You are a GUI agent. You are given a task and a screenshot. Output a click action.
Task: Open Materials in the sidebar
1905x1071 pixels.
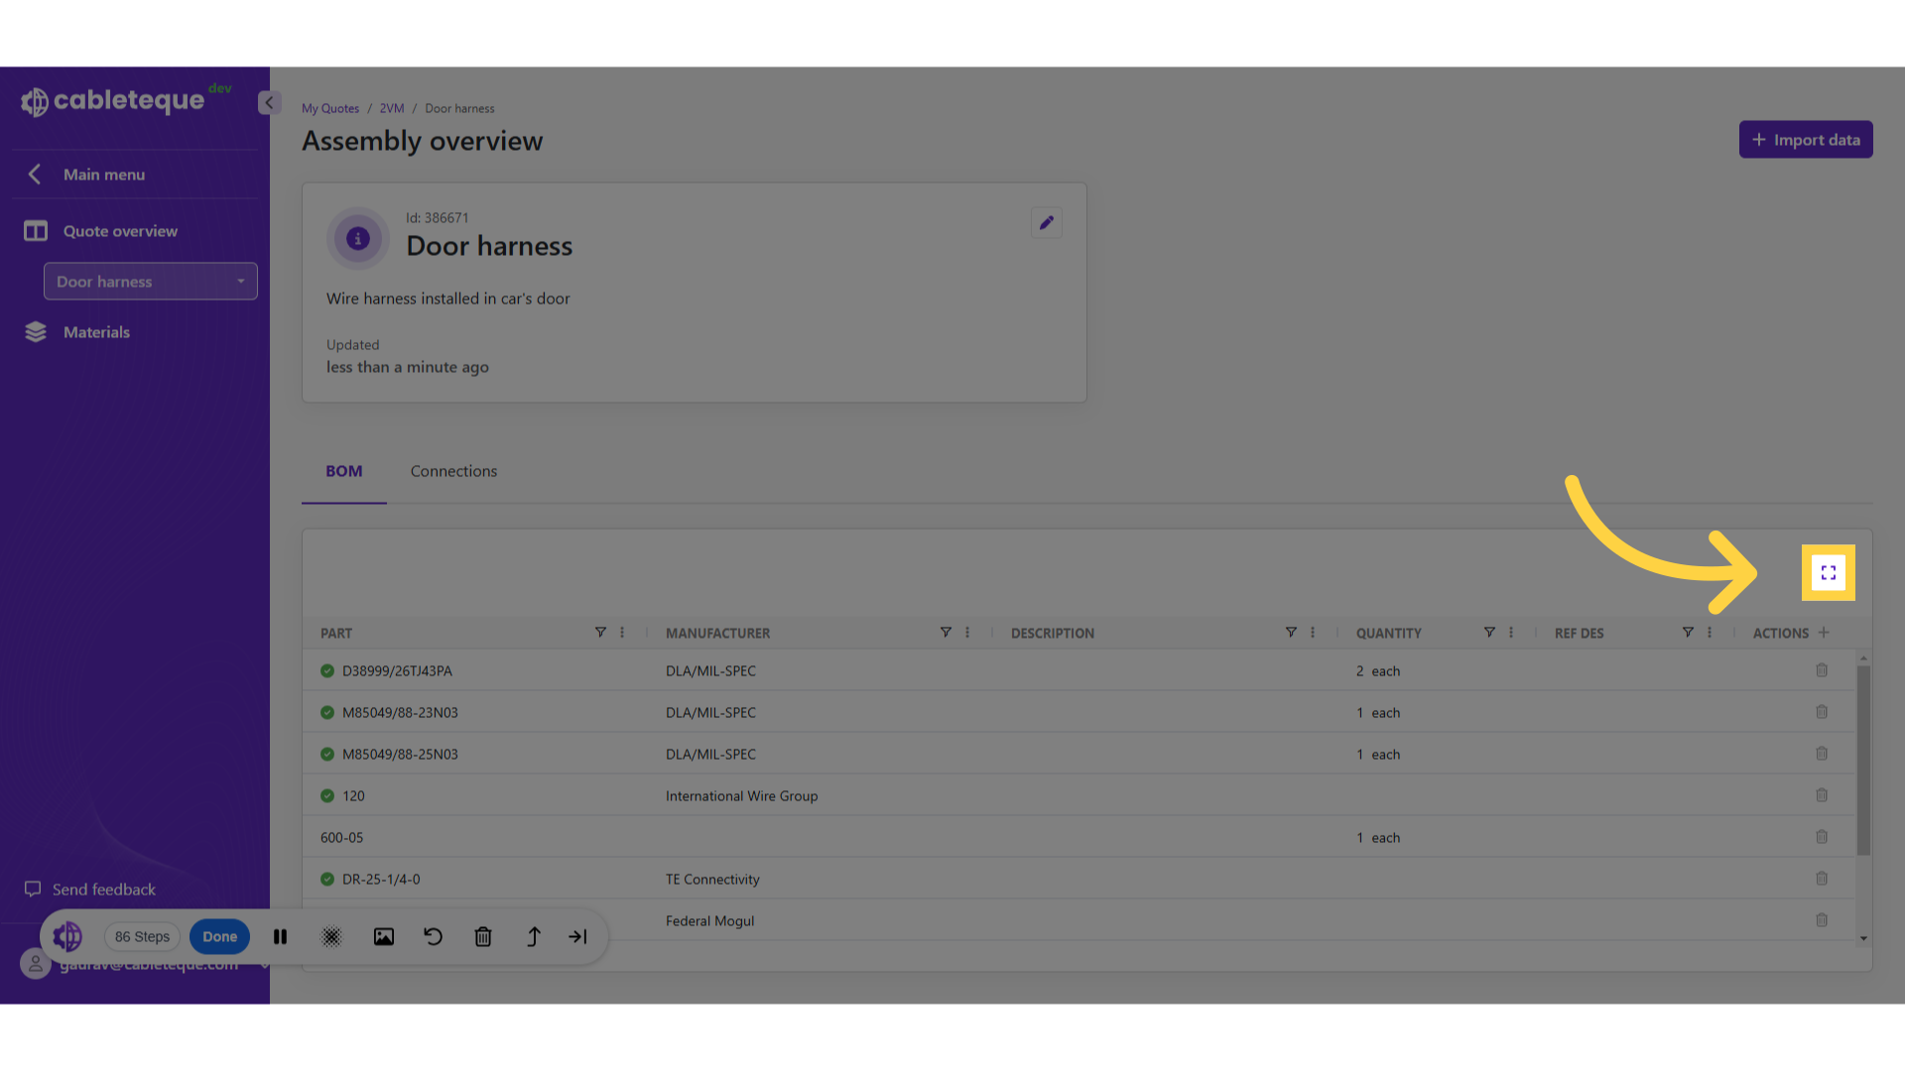96,332
